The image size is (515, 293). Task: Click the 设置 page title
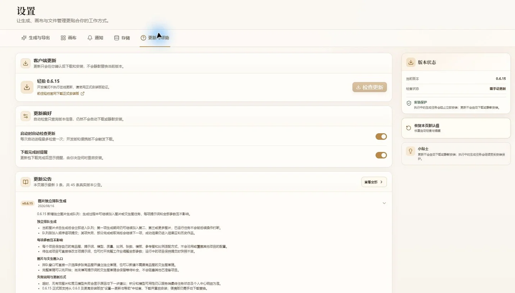click(26, 11)
